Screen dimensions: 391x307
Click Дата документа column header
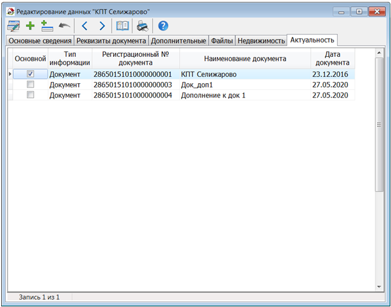point(332,59)
